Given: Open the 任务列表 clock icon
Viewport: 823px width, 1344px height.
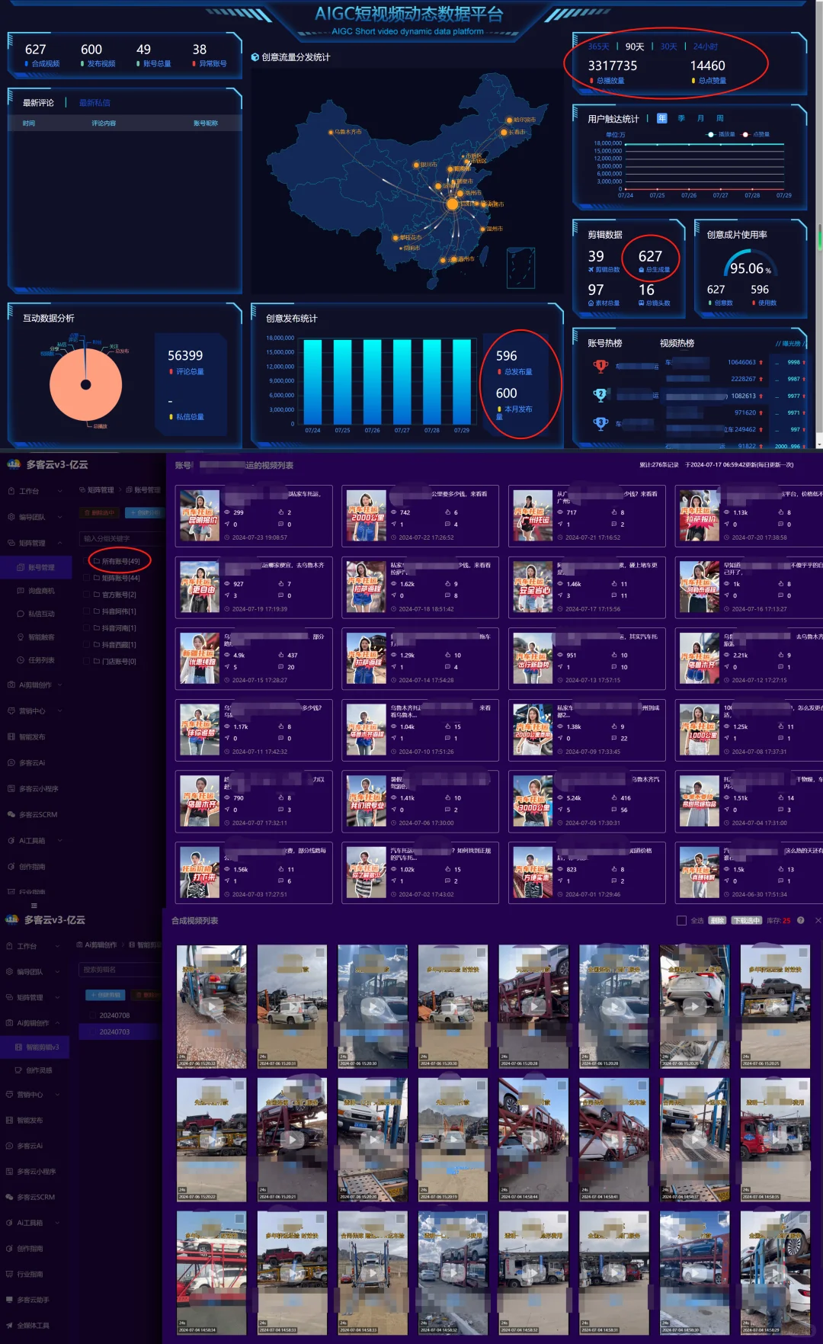Looking at the screenshot, I should [21, 660].
